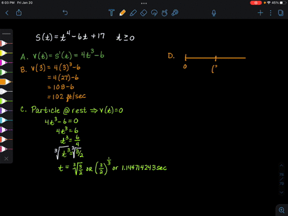The width and height of the screenshot is (288, 216).
Task: Tap the 'Particle @ rest' handwritten line
Action: tap(59, 110)
